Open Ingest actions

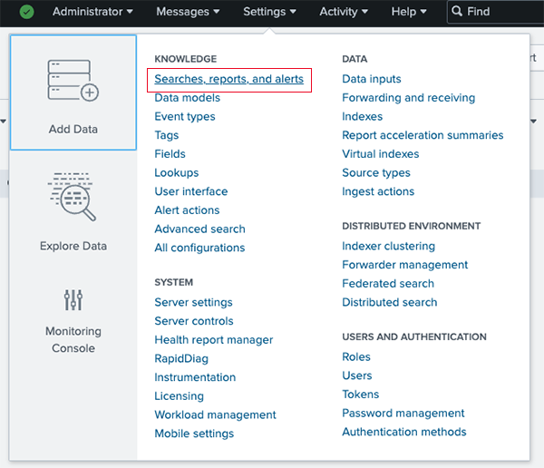[378, 191]
